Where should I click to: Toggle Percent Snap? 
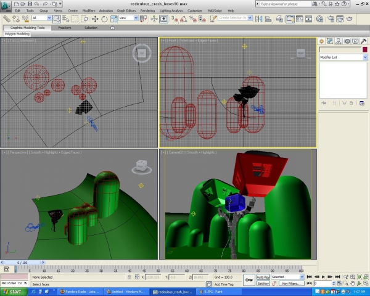point(193,18)
